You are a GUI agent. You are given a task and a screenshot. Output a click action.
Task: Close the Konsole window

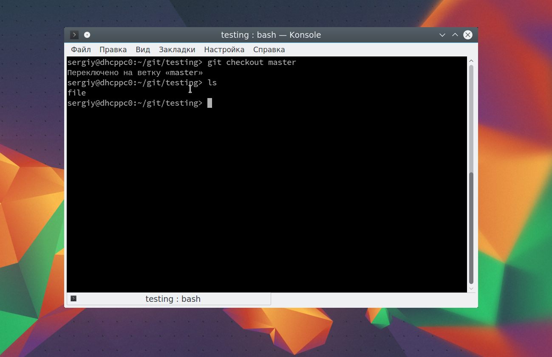(468, 35)
